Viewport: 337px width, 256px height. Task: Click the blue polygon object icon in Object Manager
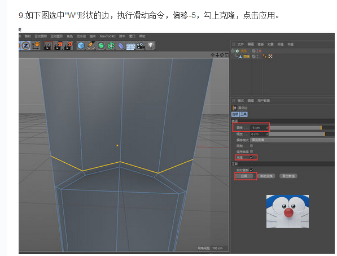tap(240, 57)
